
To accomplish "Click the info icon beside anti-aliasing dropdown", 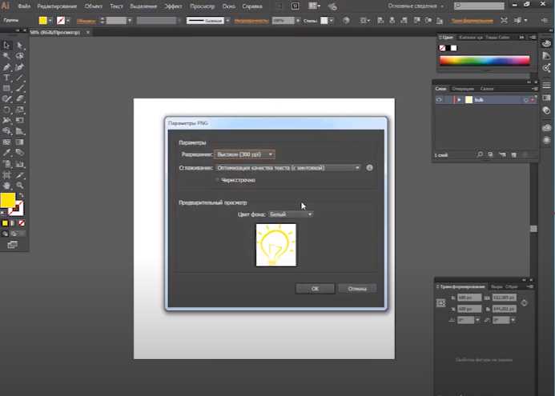I will click(x=369, y=167).
